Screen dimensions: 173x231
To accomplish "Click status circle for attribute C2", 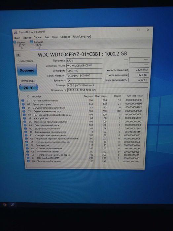I will pos(27,145).
